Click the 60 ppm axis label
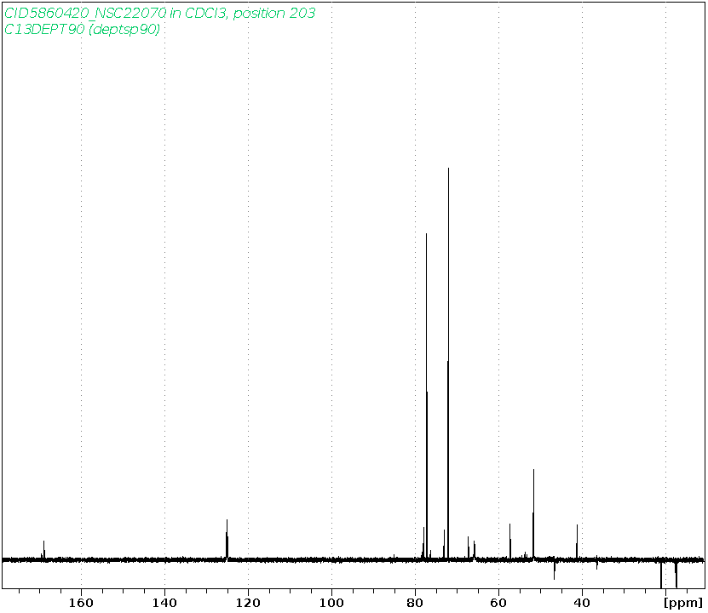The image size is (708, 613). [x=499, y=603]
